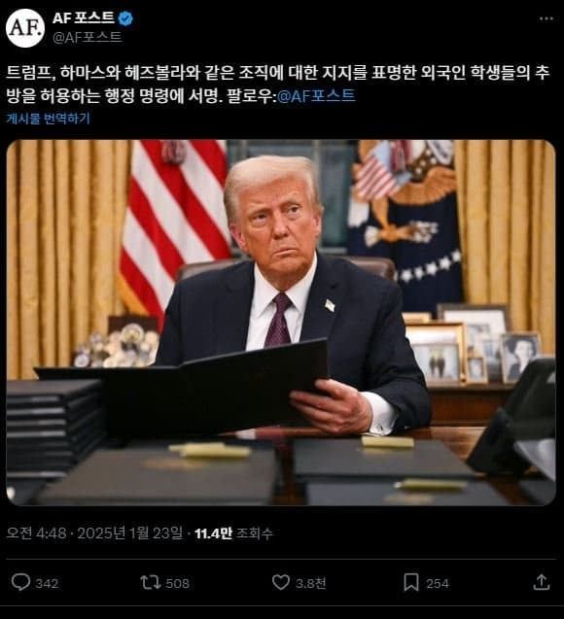
Task: Click the repost count 508
Action: click(x=177, y=583)
